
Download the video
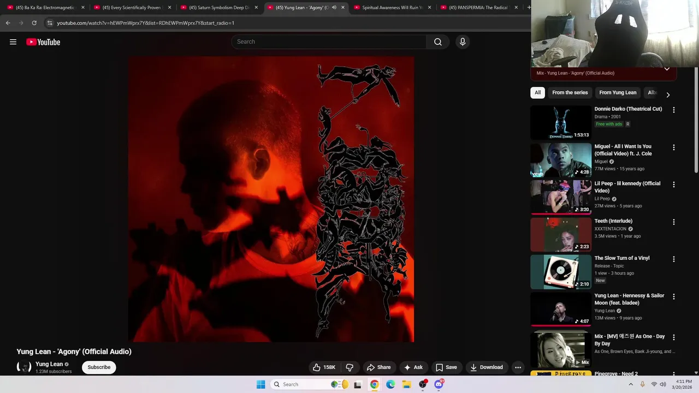487,367
